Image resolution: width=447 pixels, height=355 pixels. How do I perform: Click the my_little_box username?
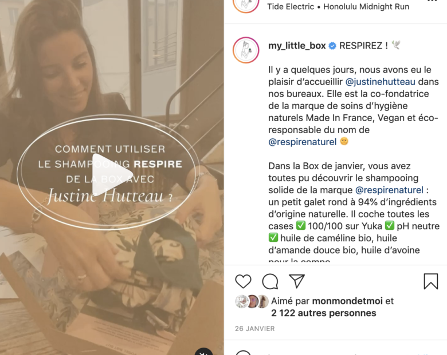pyautogui.click(x=297, y=46)
